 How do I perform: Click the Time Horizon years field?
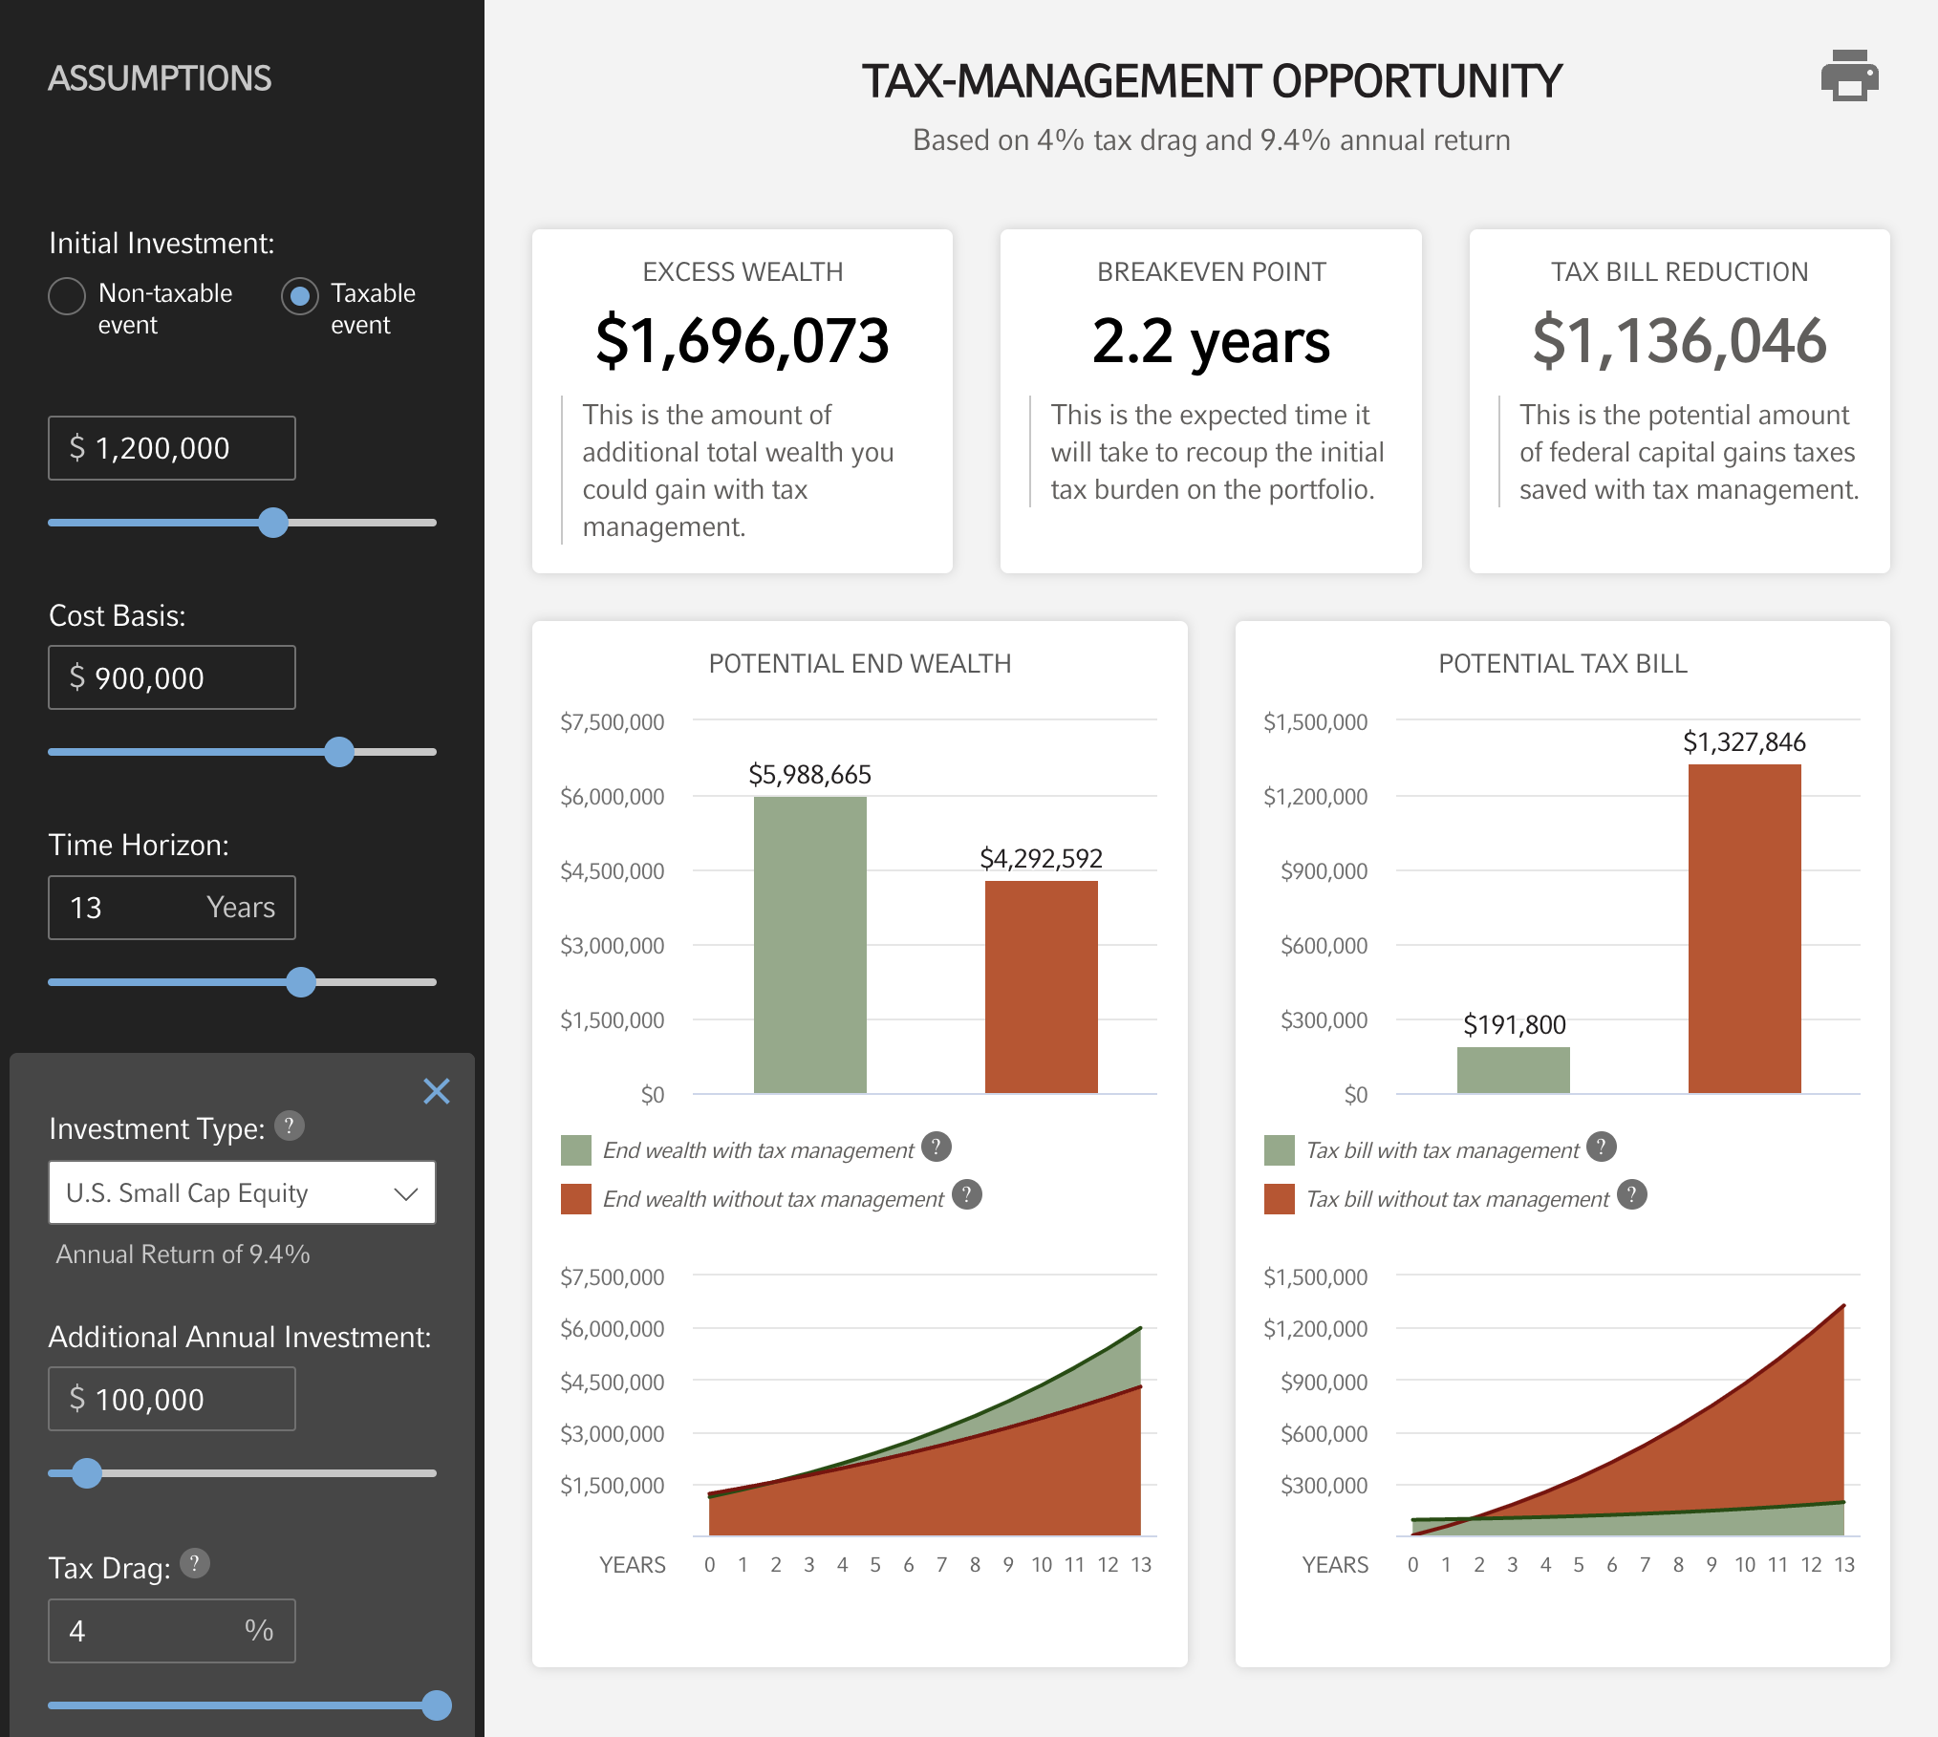(172, 908)
